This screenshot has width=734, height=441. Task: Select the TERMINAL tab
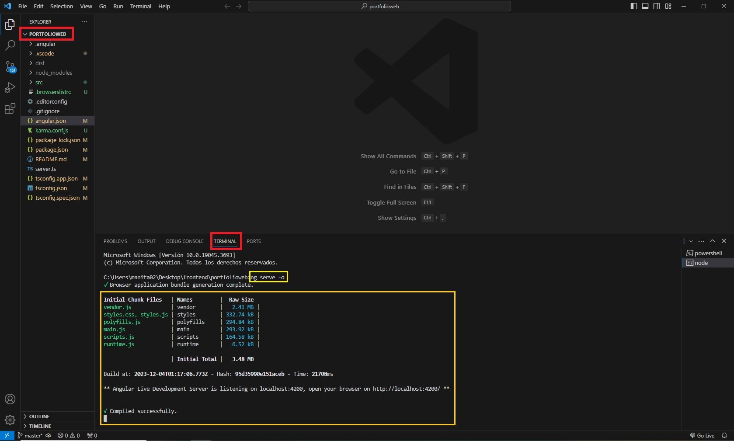click(225, 241)
